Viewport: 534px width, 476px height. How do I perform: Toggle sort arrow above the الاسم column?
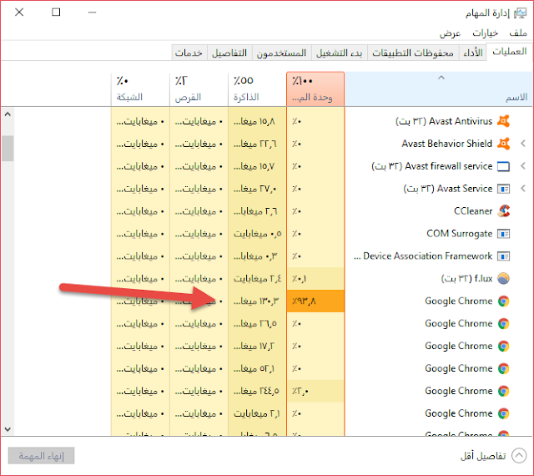[x=441, y=78]
